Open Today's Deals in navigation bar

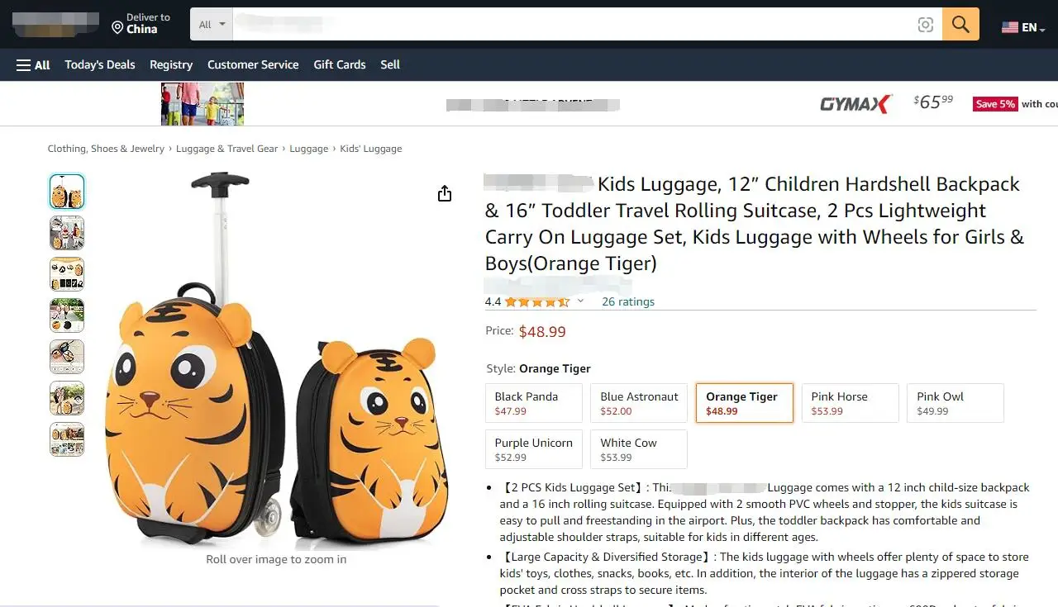coord(100,64)
